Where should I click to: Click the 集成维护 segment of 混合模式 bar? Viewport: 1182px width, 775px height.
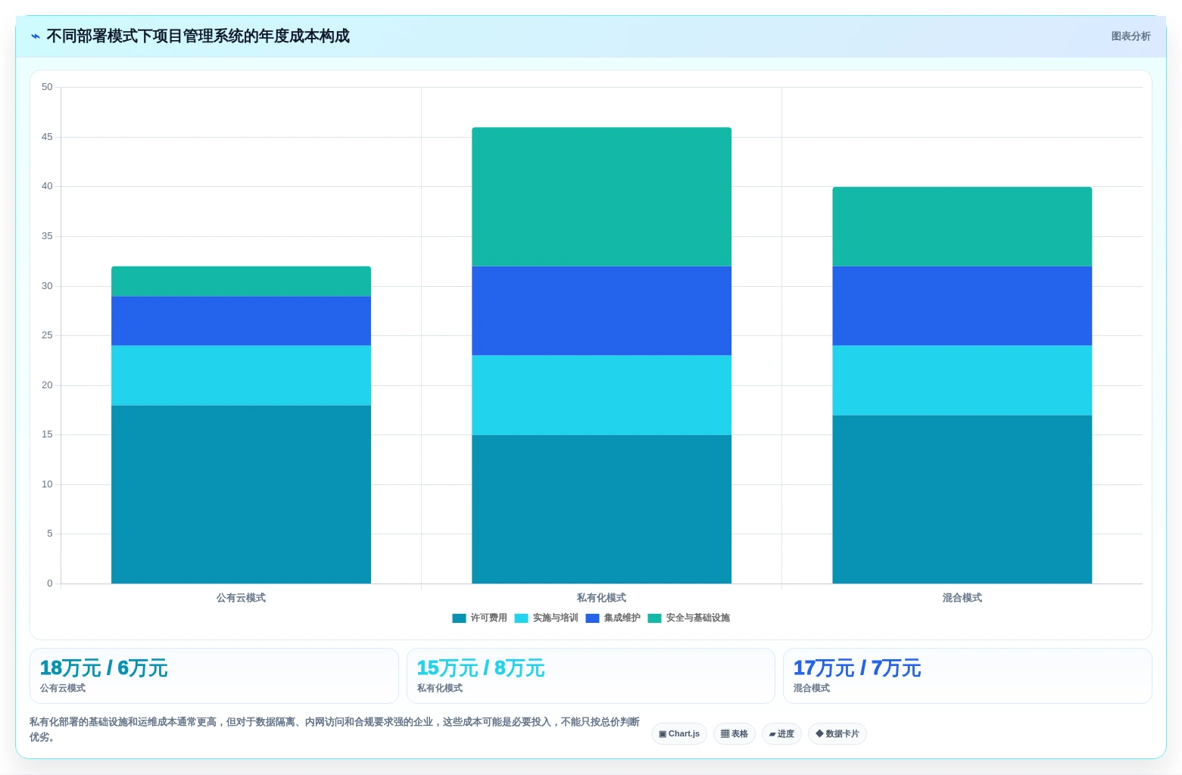coord(962,306)
